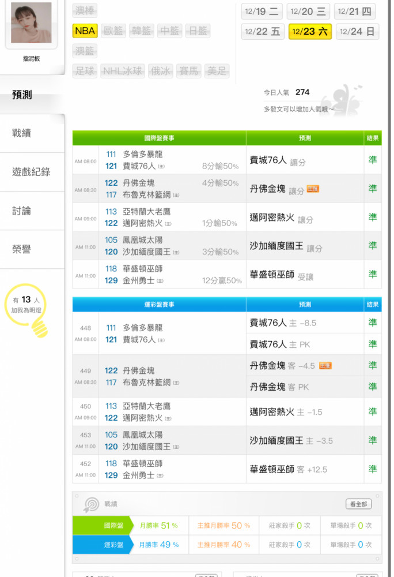Click the 國際盤賽事 table header
This screenshot has width=394, height=577.
tap(159, 138)
